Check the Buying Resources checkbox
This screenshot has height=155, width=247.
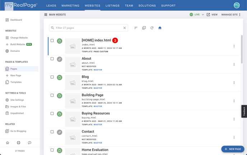(x=52, y=114)
